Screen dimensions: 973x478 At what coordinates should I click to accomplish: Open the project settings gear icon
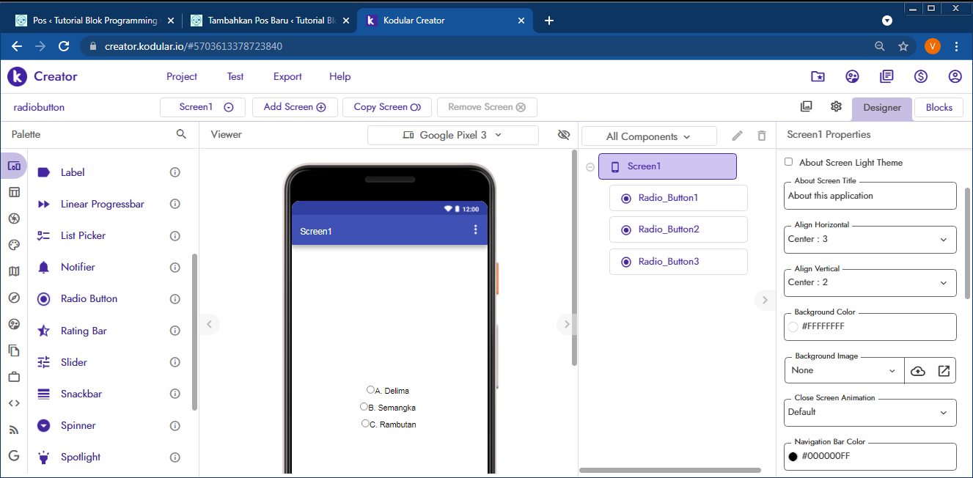836,106
